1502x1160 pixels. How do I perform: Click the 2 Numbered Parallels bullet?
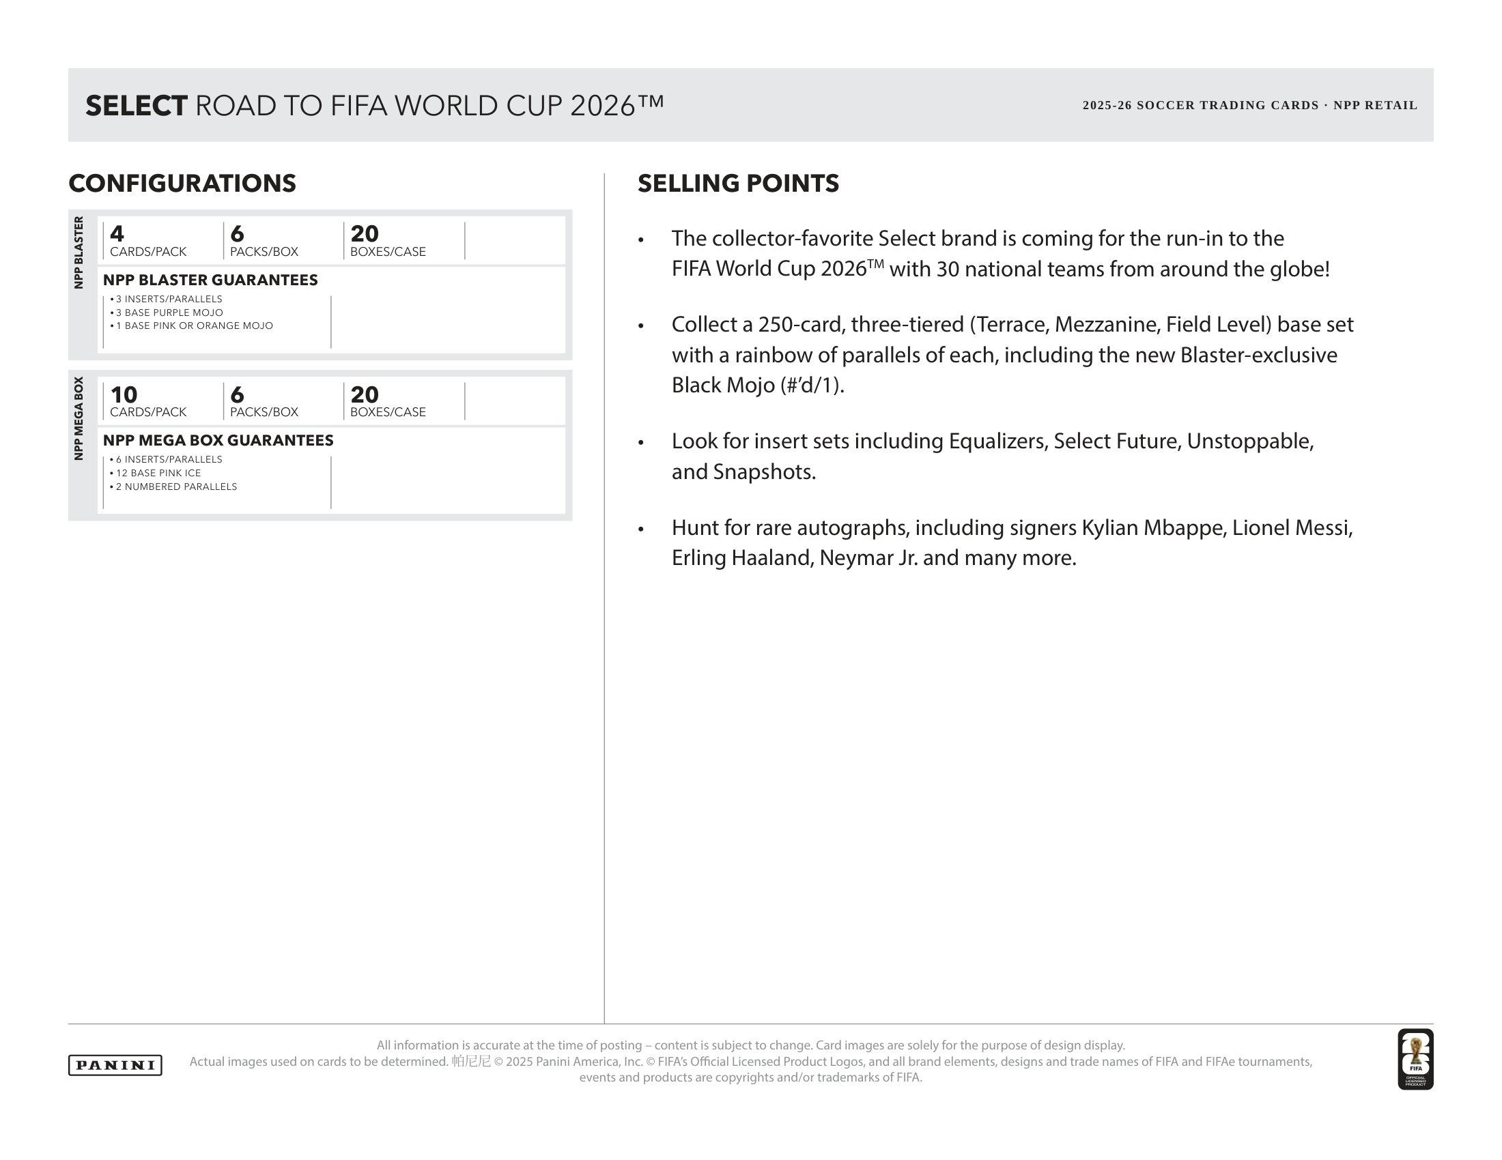pos(173,487)
